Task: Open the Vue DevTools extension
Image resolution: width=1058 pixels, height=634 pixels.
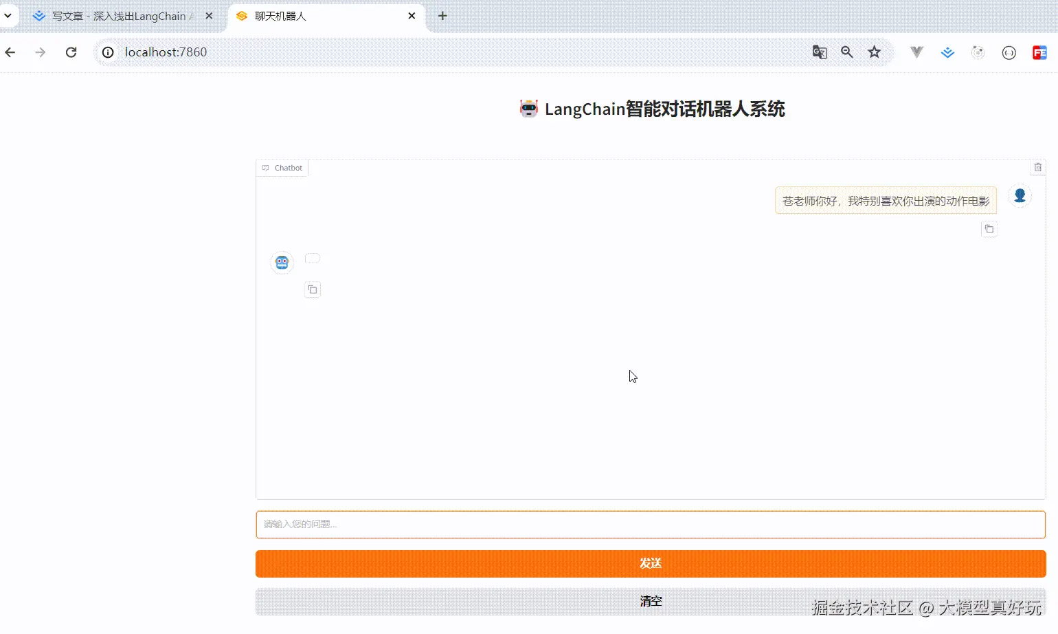Action: (x=916, y=52)
